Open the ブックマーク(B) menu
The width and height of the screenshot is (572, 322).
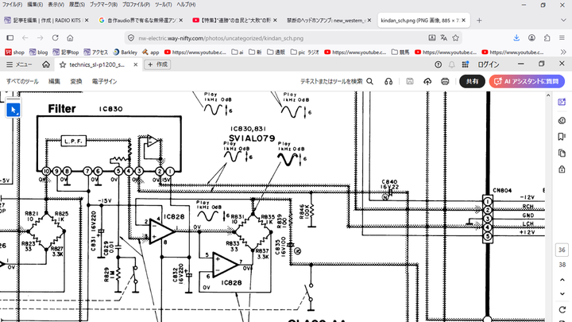tap(103, 5)
